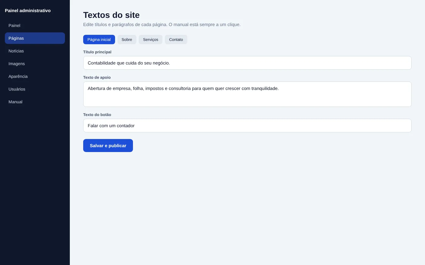Switch to the Serviços tab

[x=151, y=40]
